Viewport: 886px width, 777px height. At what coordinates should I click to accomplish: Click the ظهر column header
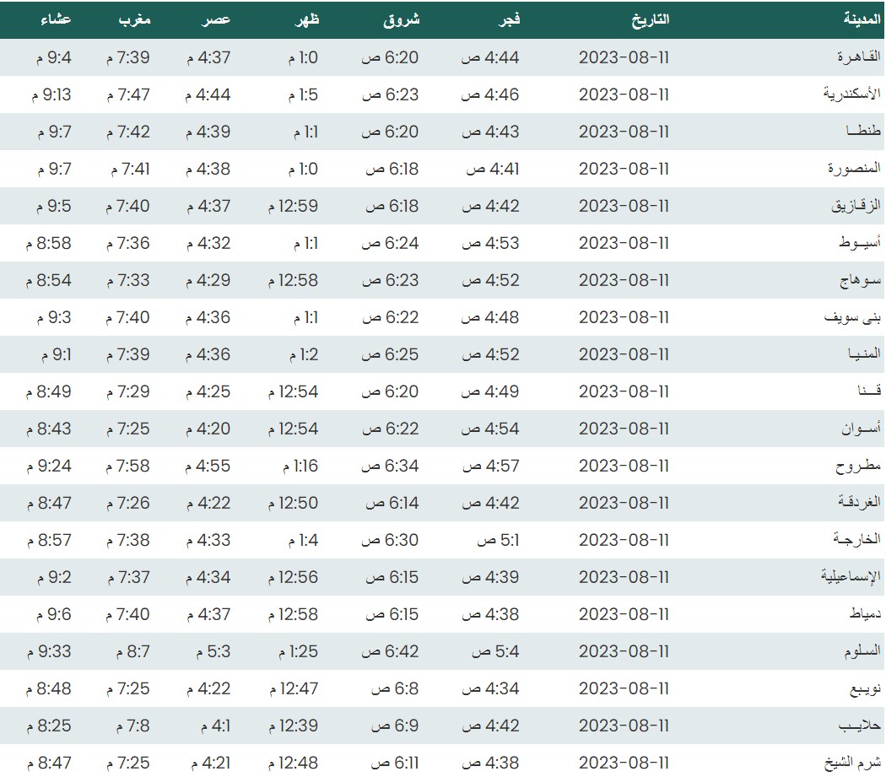309,19
